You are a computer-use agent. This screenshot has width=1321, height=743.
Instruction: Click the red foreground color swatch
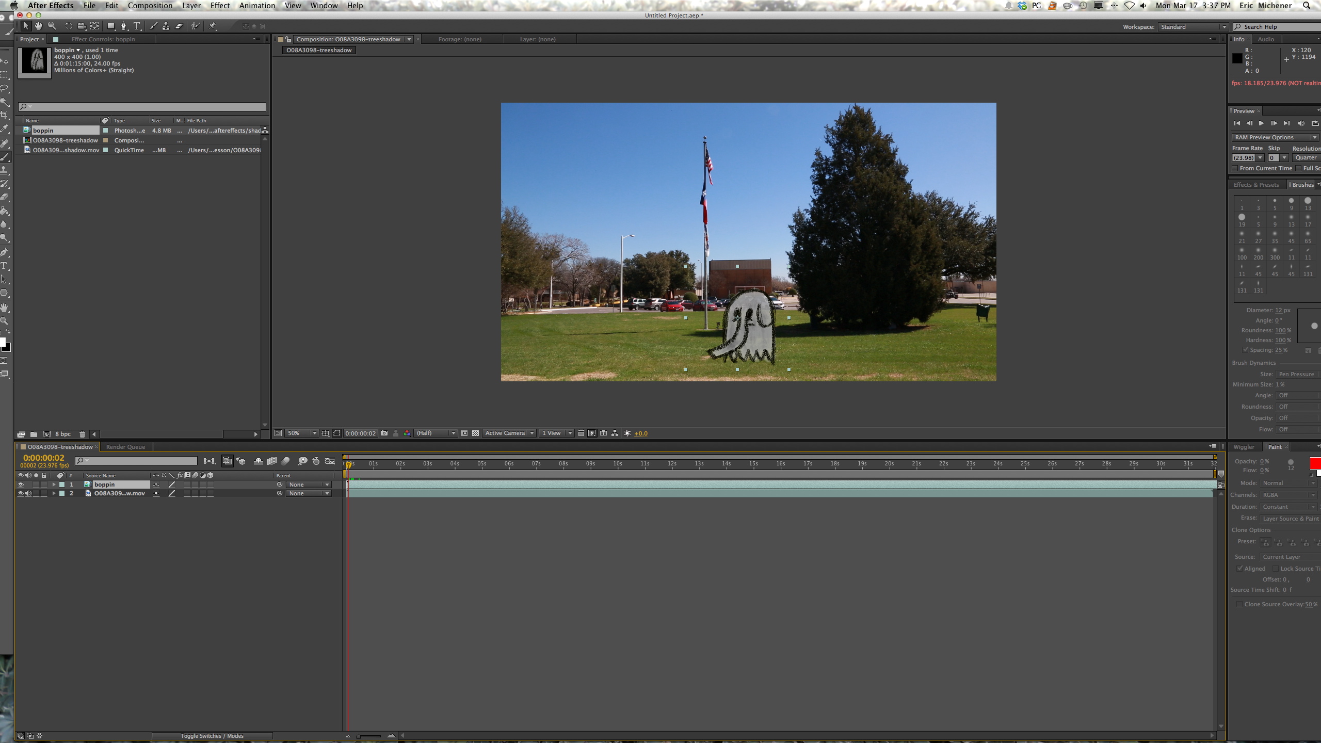click(x=1315, y=463)
